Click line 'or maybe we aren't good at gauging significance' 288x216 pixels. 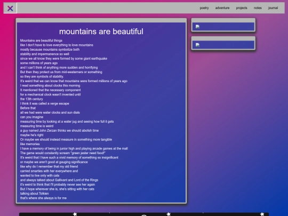point(54,162)
